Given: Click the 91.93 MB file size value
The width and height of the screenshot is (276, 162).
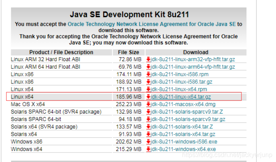Looking at the screenshot, I should [130, 134].
